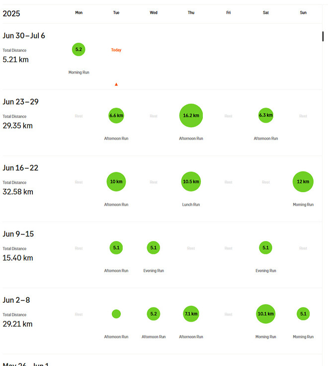The image size is (328, 366).
Task: Open the 12 km Sunday run bubble
Action: pyautogui.click(x=303, y=182)
